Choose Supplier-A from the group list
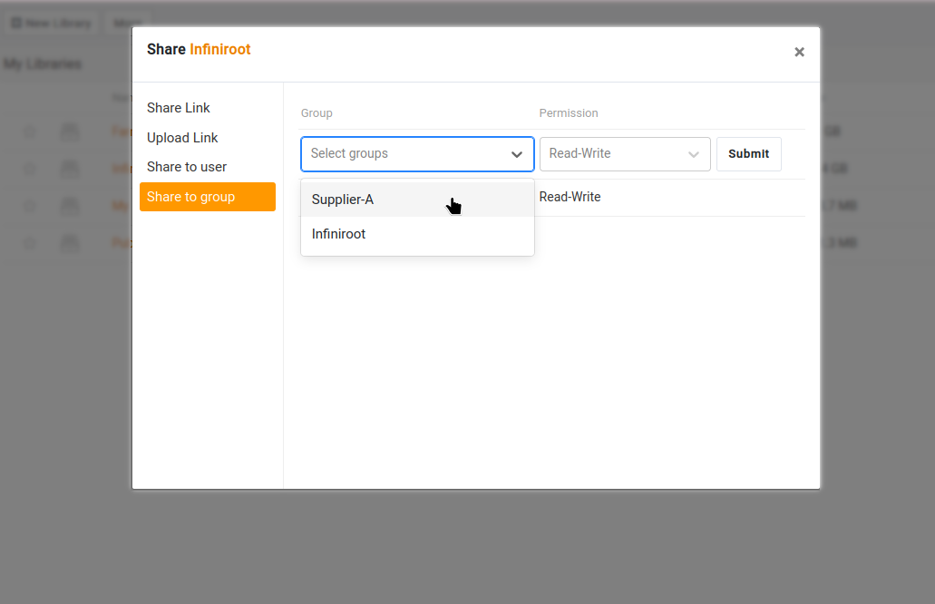This screenshot has width=935, height=604. coord(343,200)
